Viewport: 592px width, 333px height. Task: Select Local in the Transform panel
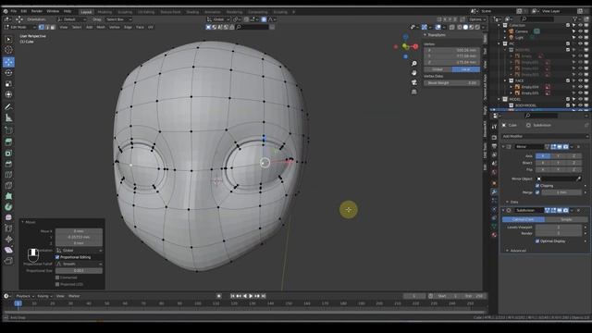(466, 69)
